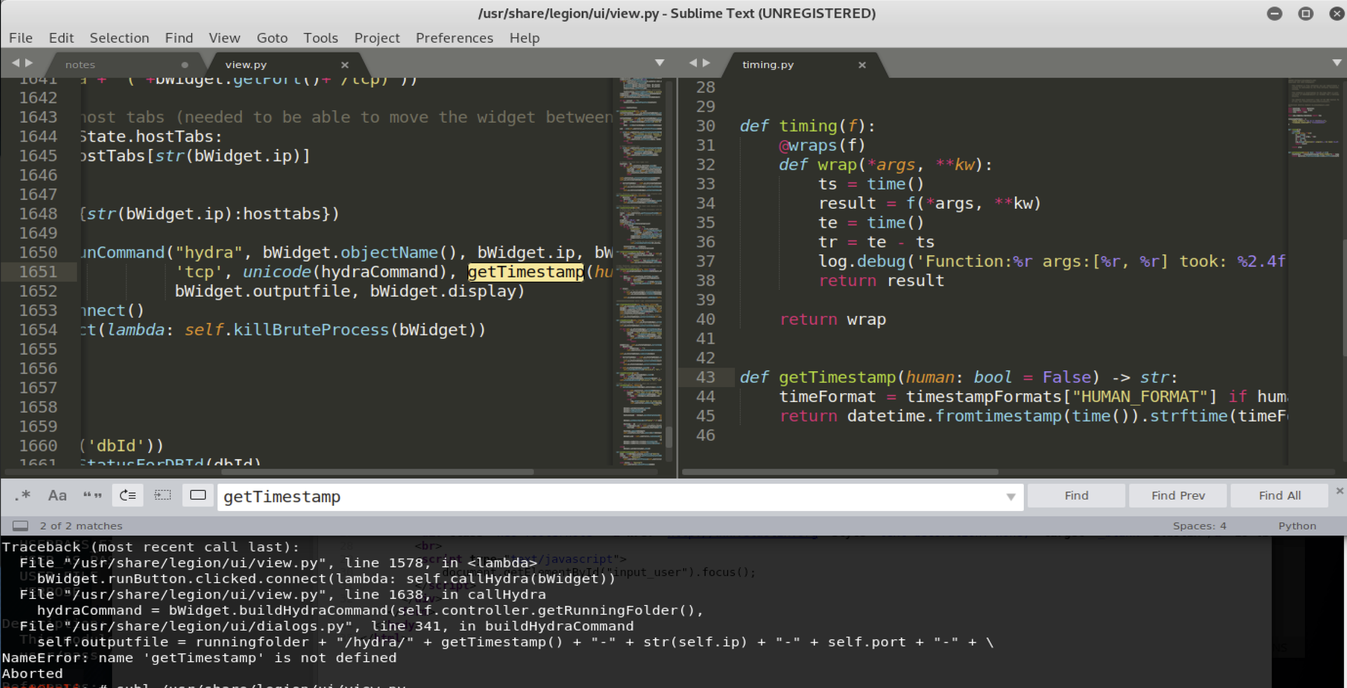
Task: Open the Preferences menu
Action: [454, 38]
